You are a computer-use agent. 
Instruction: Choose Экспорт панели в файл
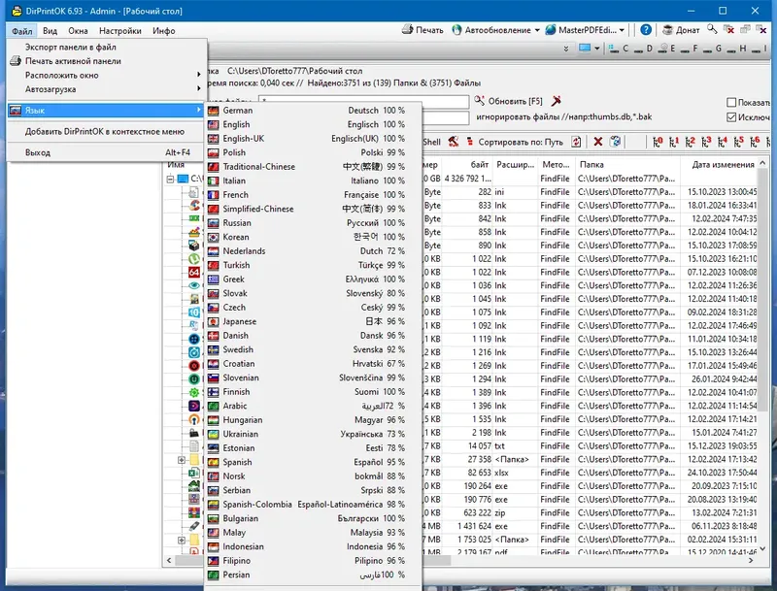107,47
